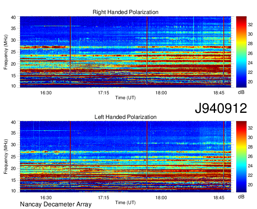Click the 18:00 time tick under the upper plot
This screenshot has height=209, width=257.
[x=161, y=93]
